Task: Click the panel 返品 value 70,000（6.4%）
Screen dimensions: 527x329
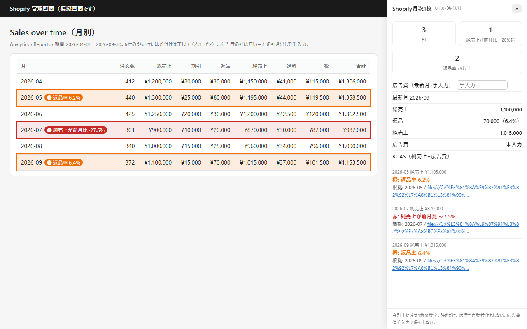Action: point(503,121)
